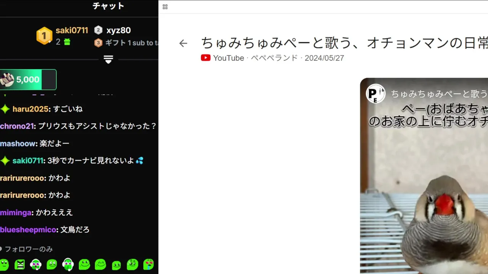The image size is (488, 274).
Task: Open the 5,000 hype progress bar
Action: (x=28, y=80)
